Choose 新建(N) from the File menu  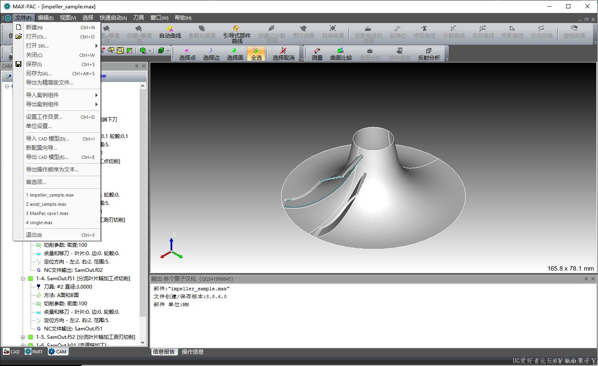(x=57, y=27)
